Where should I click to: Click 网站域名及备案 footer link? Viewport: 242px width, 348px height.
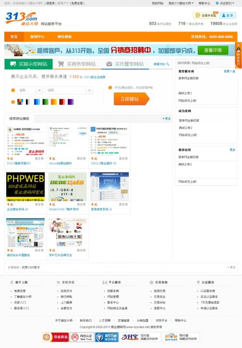click(117, 308)
